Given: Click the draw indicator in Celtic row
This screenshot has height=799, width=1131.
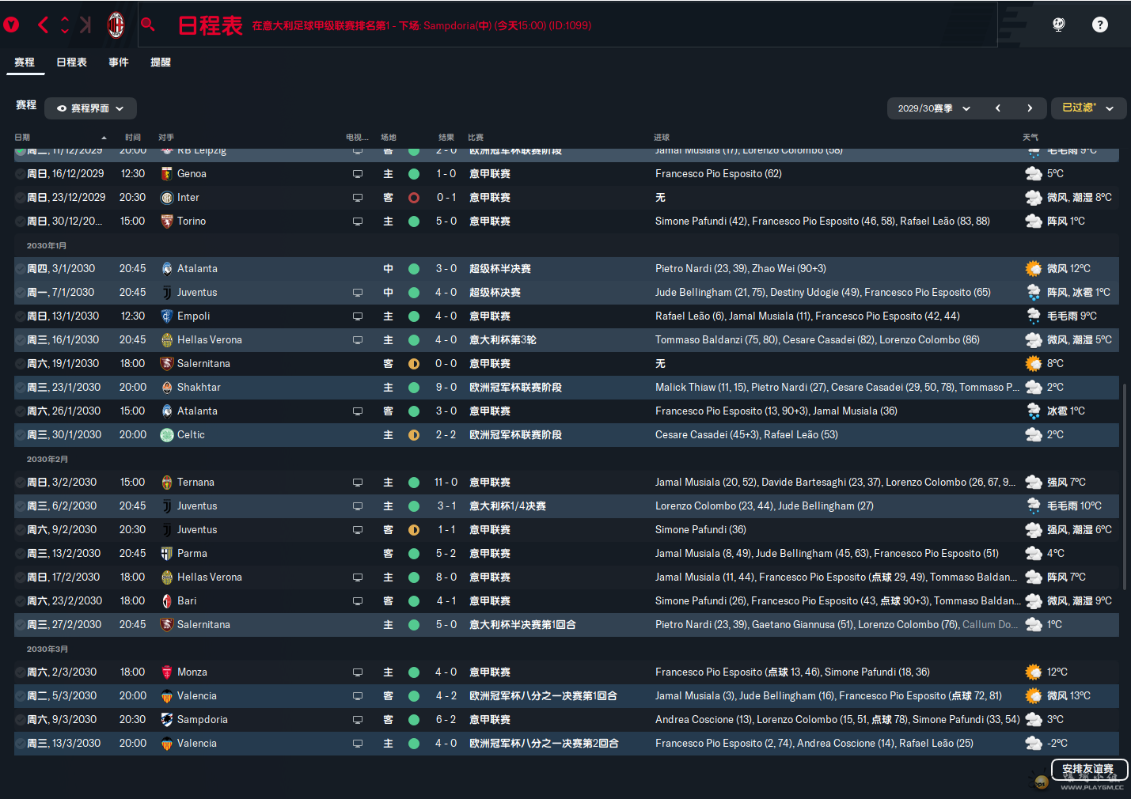Looking at the screenshot, I should (414, 435).
